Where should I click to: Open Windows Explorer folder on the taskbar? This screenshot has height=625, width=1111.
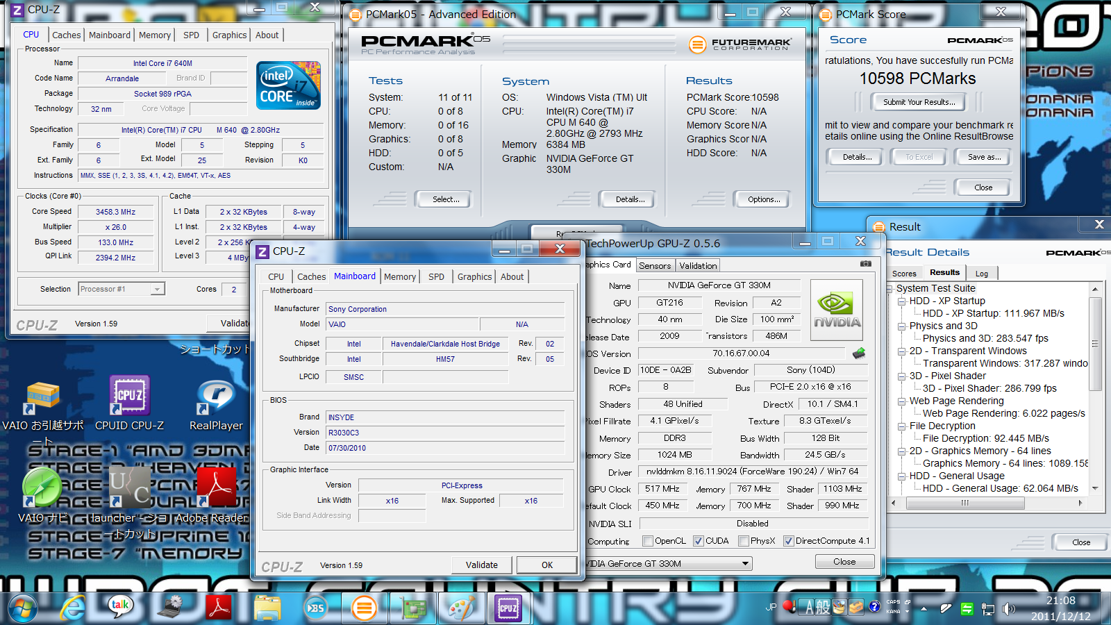(x=267, y=608)
